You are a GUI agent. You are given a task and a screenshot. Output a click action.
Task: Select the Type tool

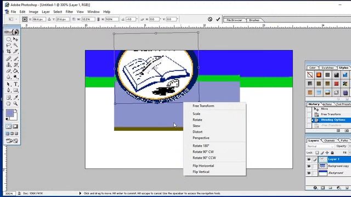[x=15, y=84]
